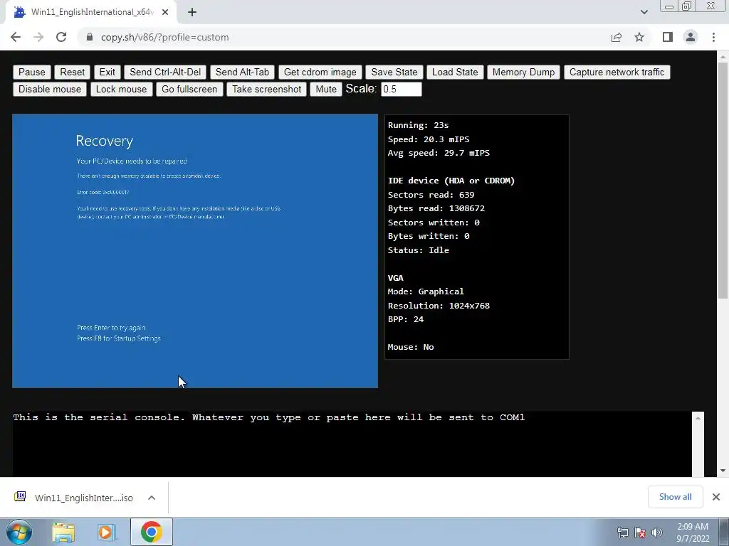Image resolution: width=729 pixels, height=546 pixels.
Task: Expand the download item options chevron
Action: point(152,498)
